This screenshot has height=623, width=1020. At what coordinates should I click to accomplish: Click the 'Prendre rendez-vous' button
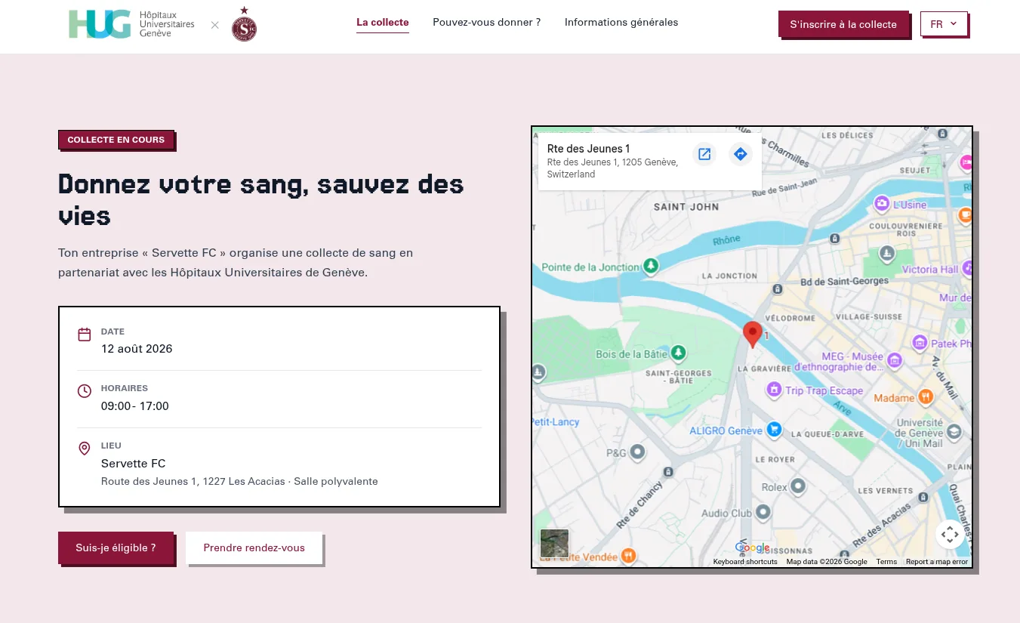[x=254, y=547]
